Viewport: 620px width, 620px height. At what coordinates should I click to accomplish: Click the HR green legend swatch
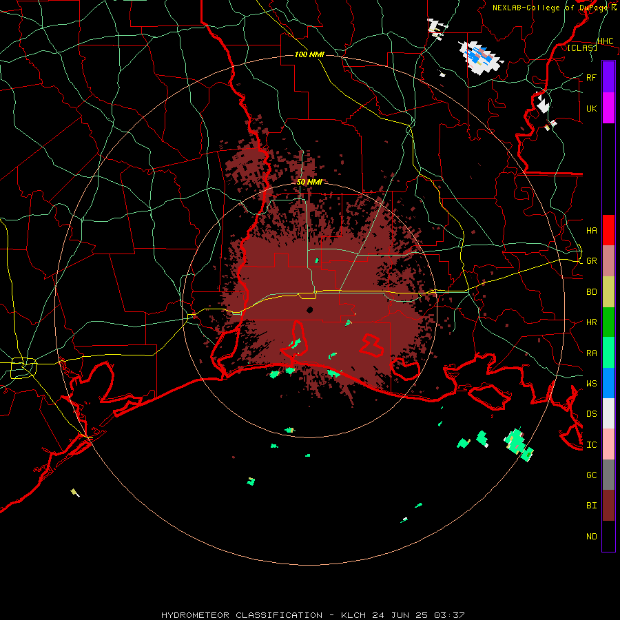[x=608, y=322]
